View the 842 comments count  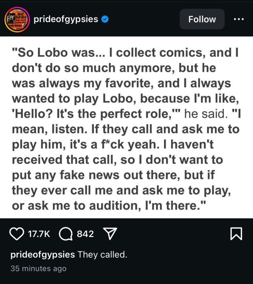[85, 234]
